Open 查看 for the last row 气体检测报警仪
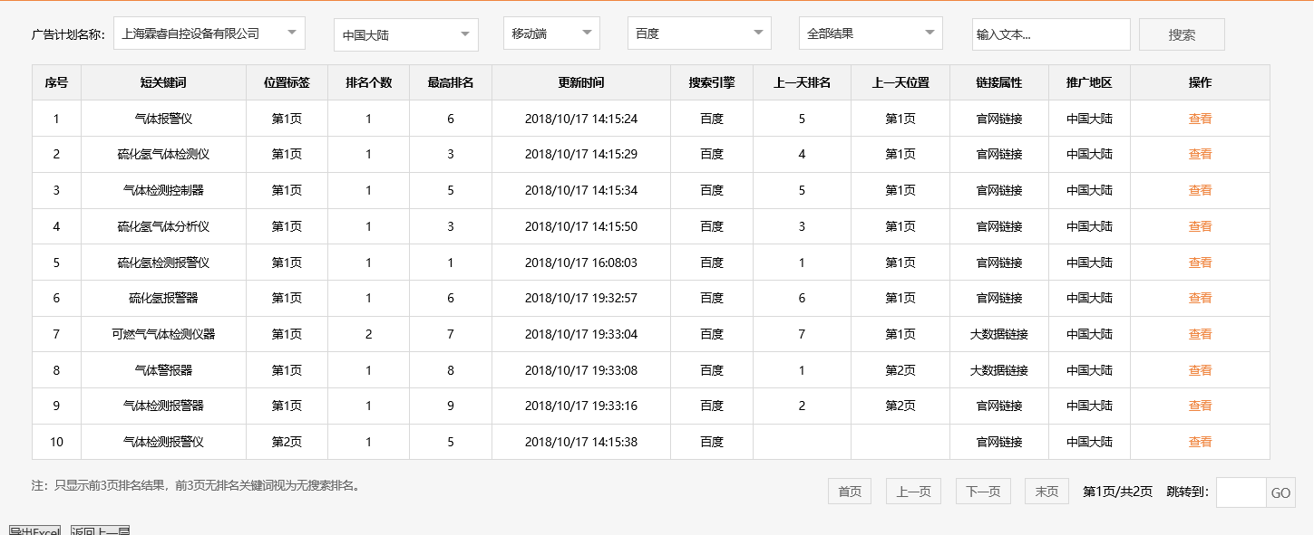 coord(1200,442)
